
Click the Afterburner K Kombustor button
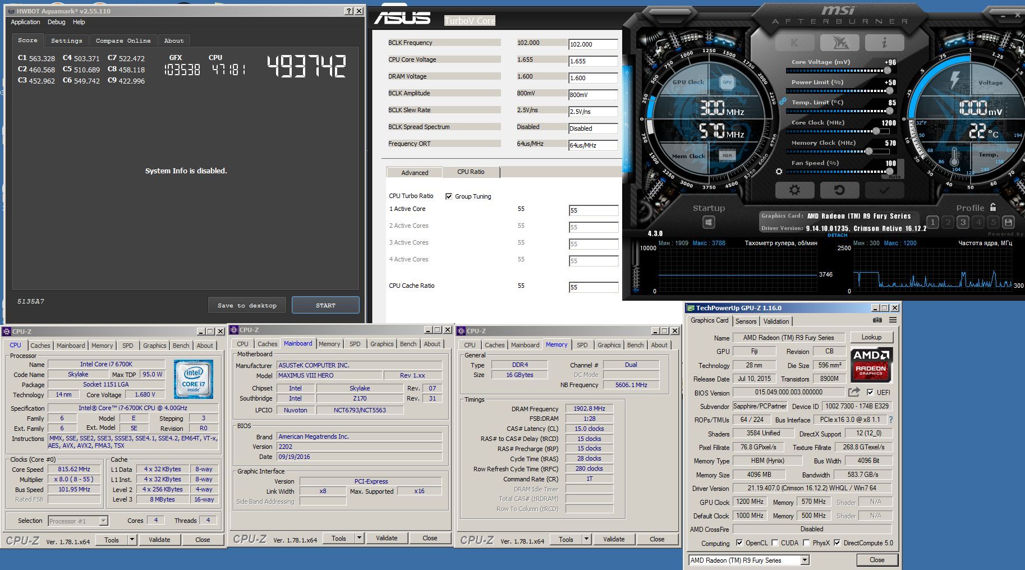(794, 43)
